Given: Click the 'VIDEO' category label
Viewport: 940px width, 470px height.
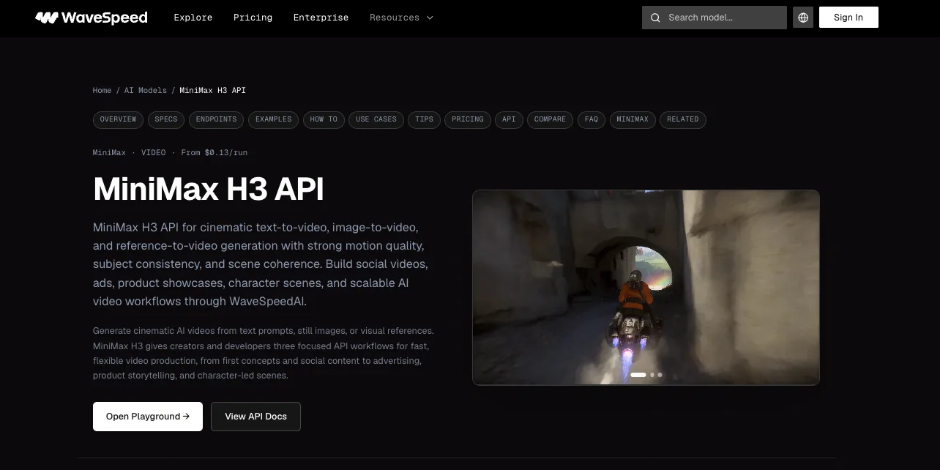Looking at the screenshot, I should click(153, 152).
